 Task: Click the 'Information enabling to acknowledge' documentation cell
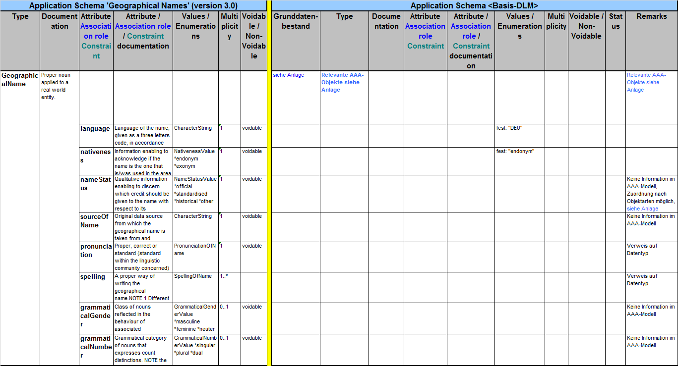coord(143,161)
